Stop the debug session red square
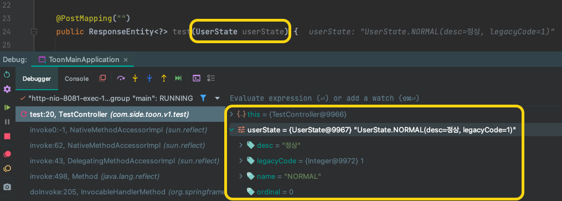The height and width of the screenshot is (201, 562). [7, 137]
